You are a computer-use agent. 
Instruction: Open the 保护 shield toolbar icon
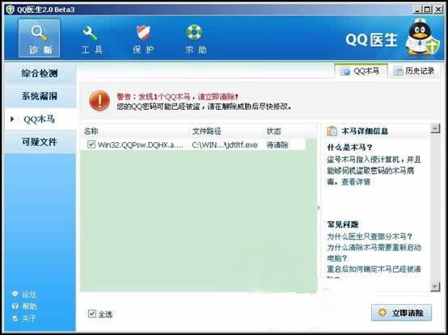(x=143, y=33)
